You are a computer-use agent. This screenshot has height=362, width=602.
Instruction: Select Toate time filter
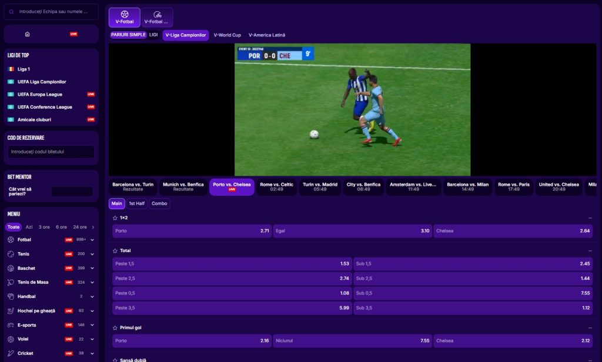point(14,227)
